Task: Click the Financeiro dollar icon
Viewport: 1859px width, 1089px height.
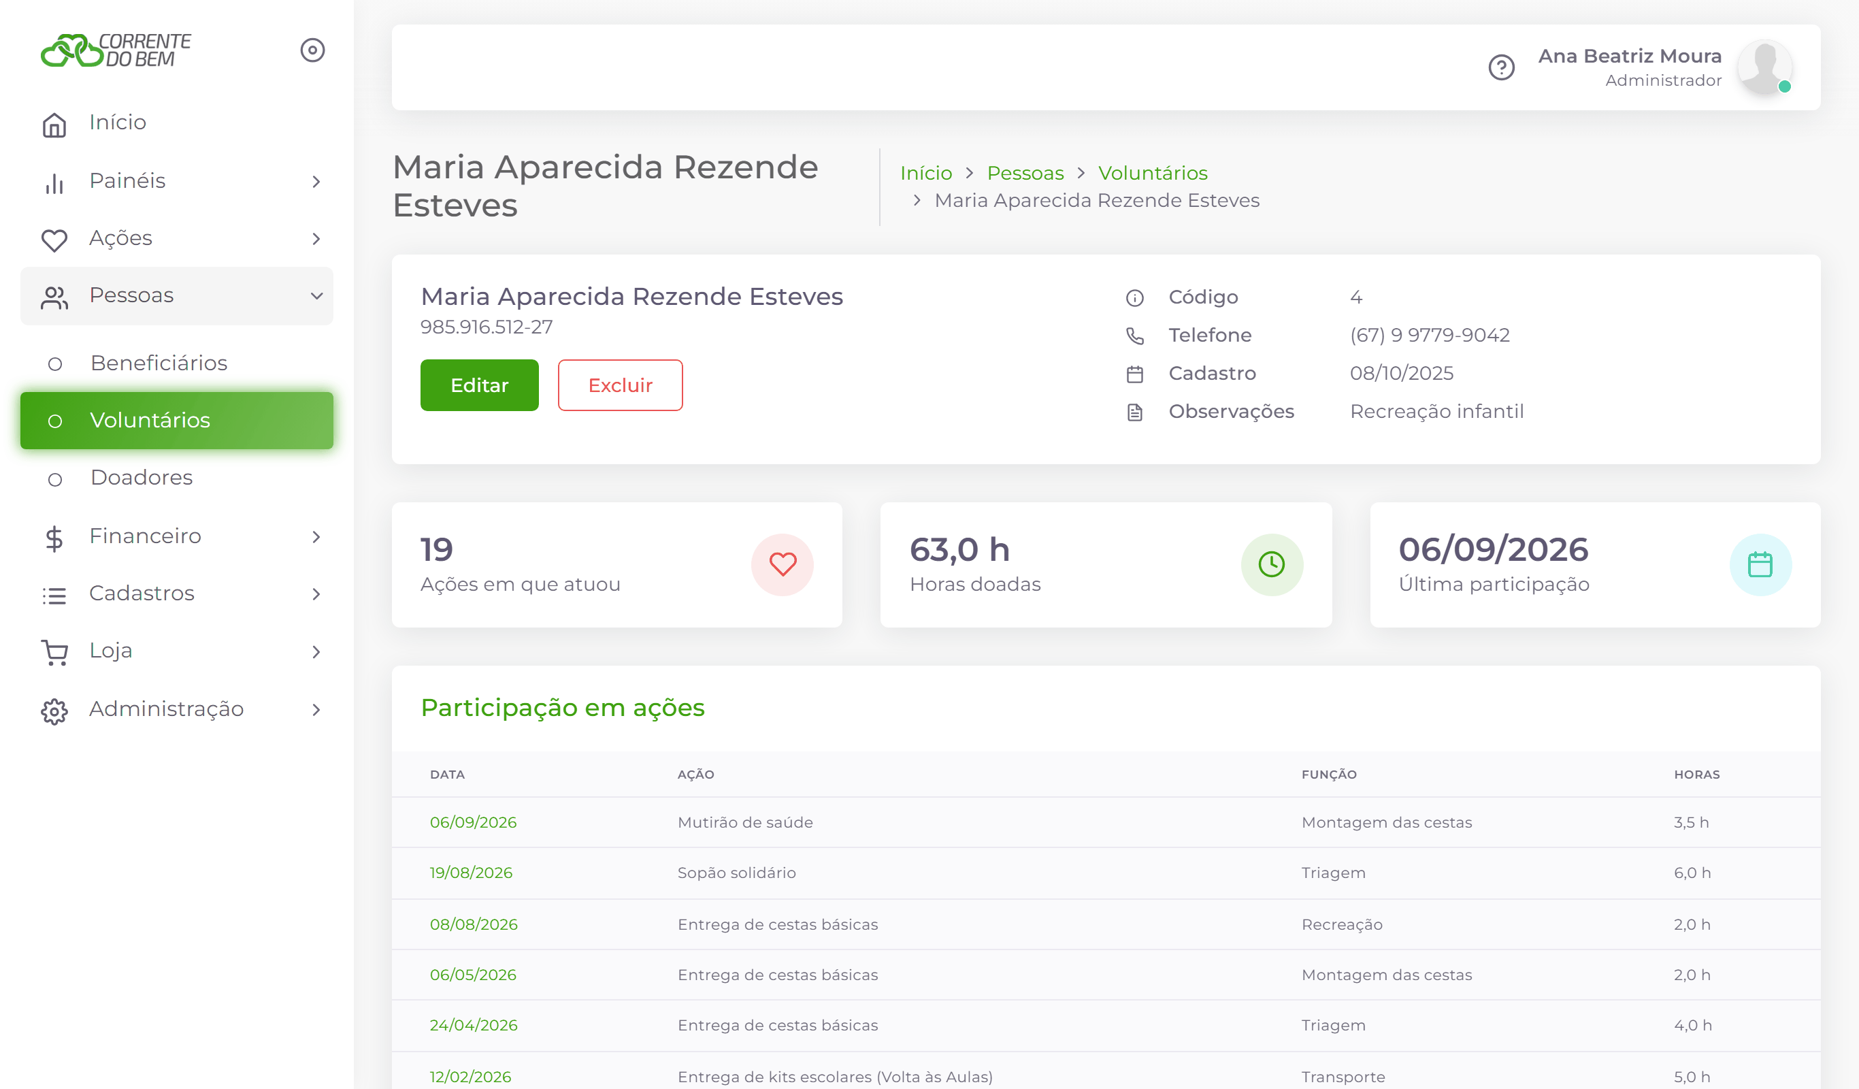Action: click(x=54, y=538)
